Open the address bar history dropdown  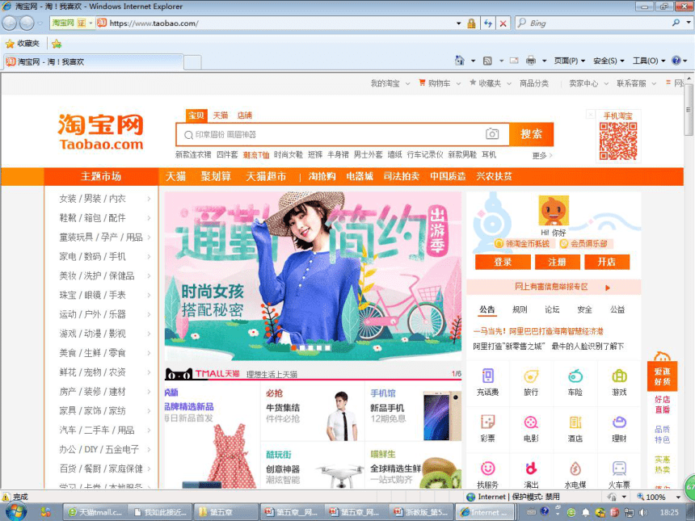click(x=459, y=23)
